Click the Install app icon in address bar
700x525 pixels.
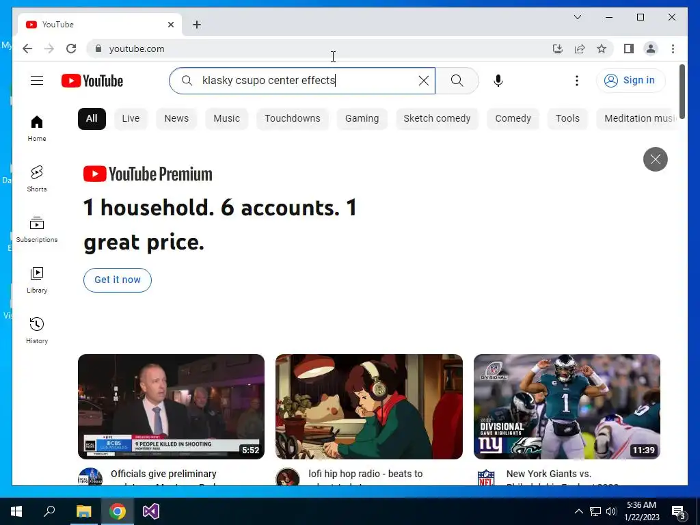coord(558,49)
